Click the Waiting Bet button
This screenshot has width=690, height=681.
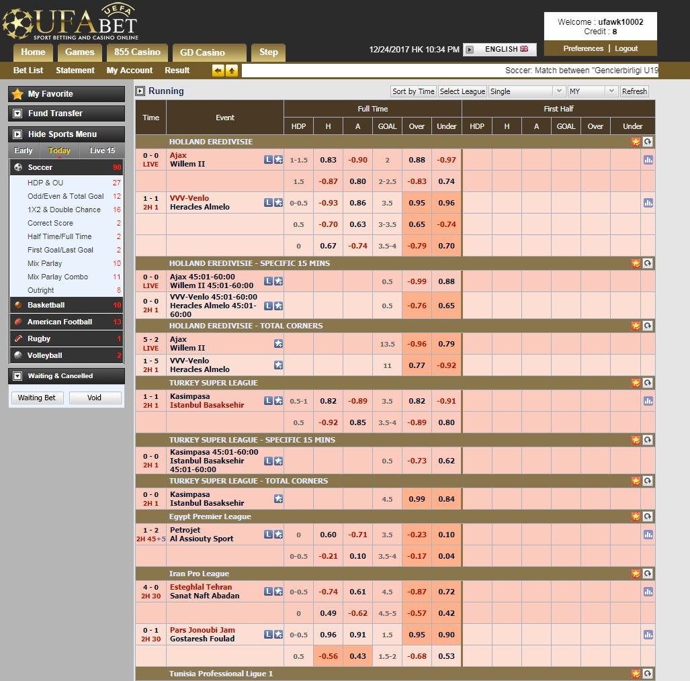tap(37, 398)
